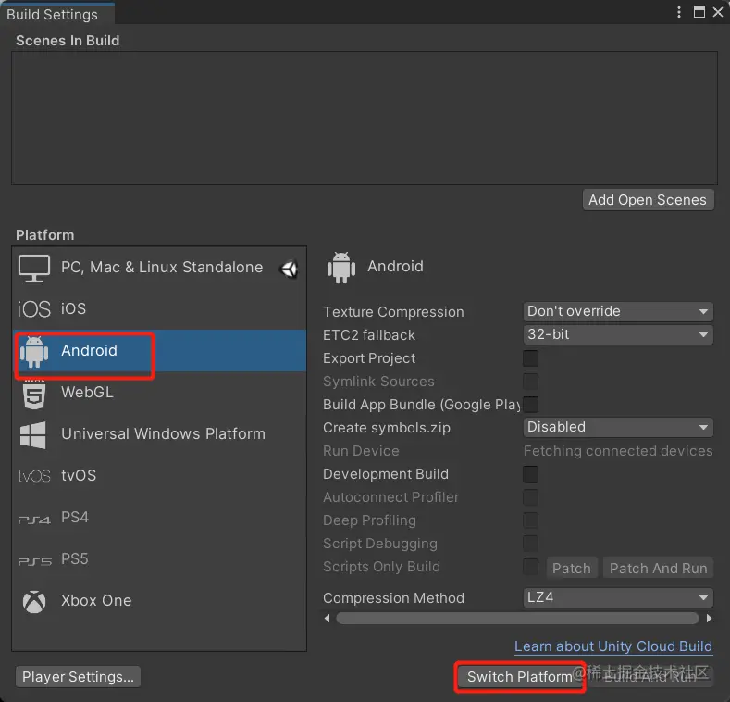Viewport: 730px width, 702px height.
Task: Select the tvOS platform
Action: click(x=159, y=475)
